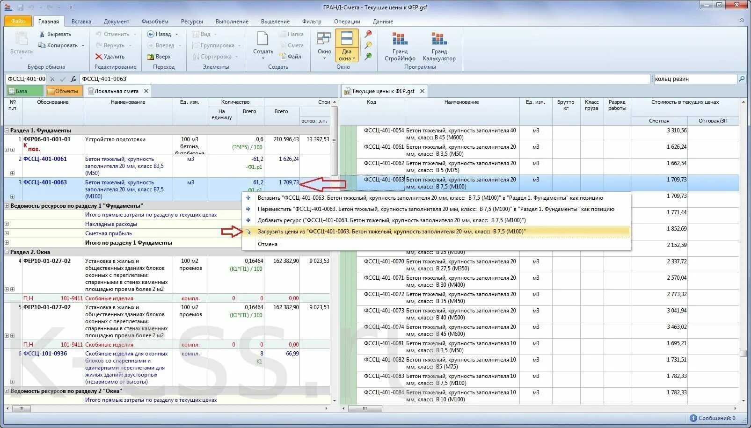Screen dimensions: 751x428
Task: Switch to the Физобъем ribbon tab
Action: 155,22
